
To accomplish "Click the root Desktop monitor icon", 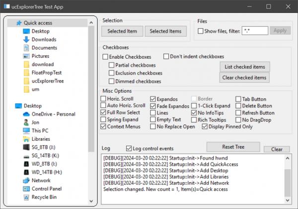I will 18,106.
